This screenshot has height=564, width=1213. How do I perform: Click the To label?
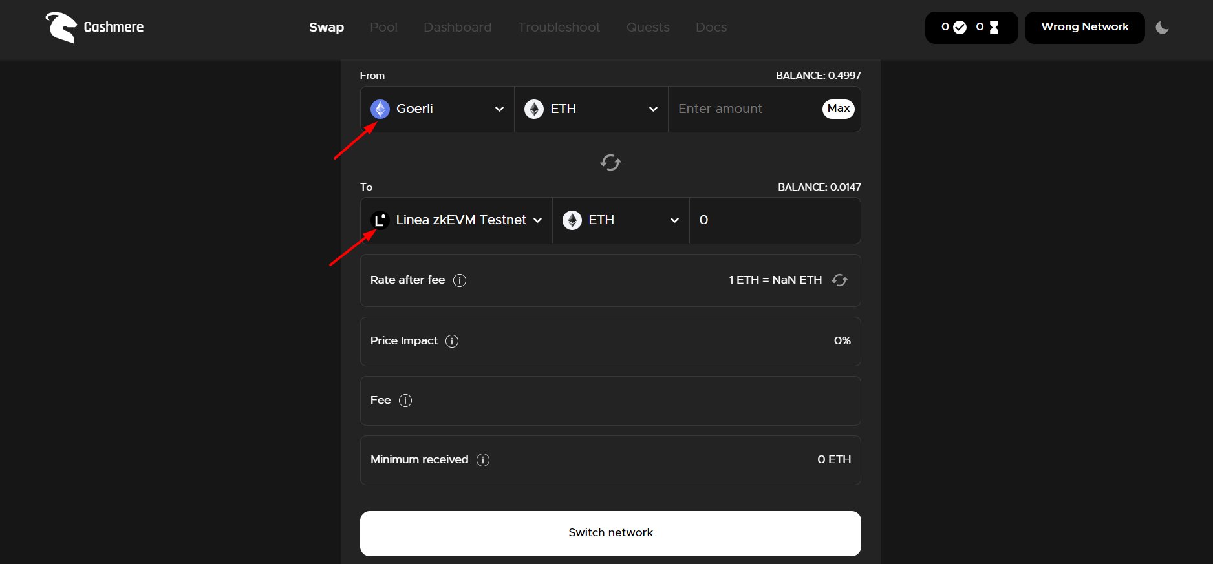[x=367, y=187]
